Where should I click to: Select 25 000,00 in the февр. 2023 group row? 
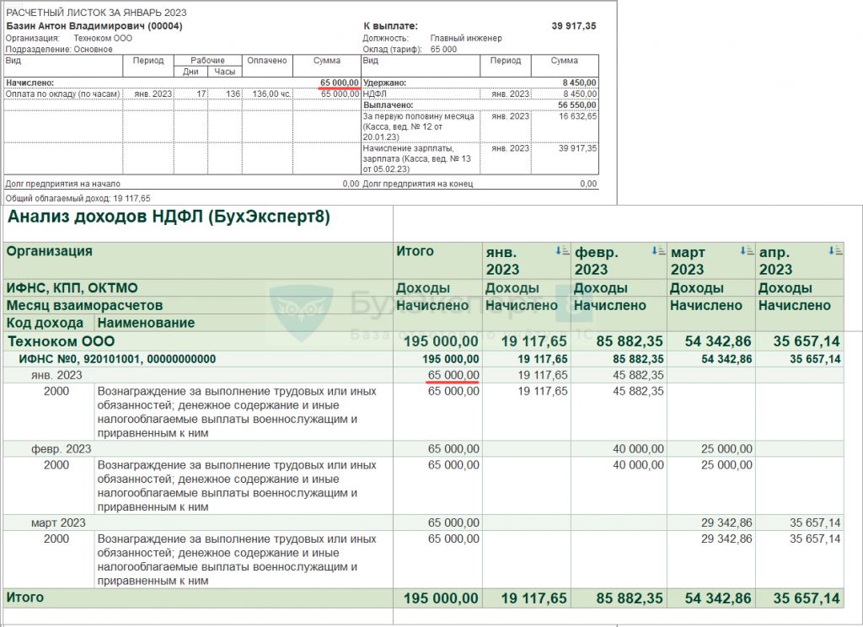pos(726,449)
